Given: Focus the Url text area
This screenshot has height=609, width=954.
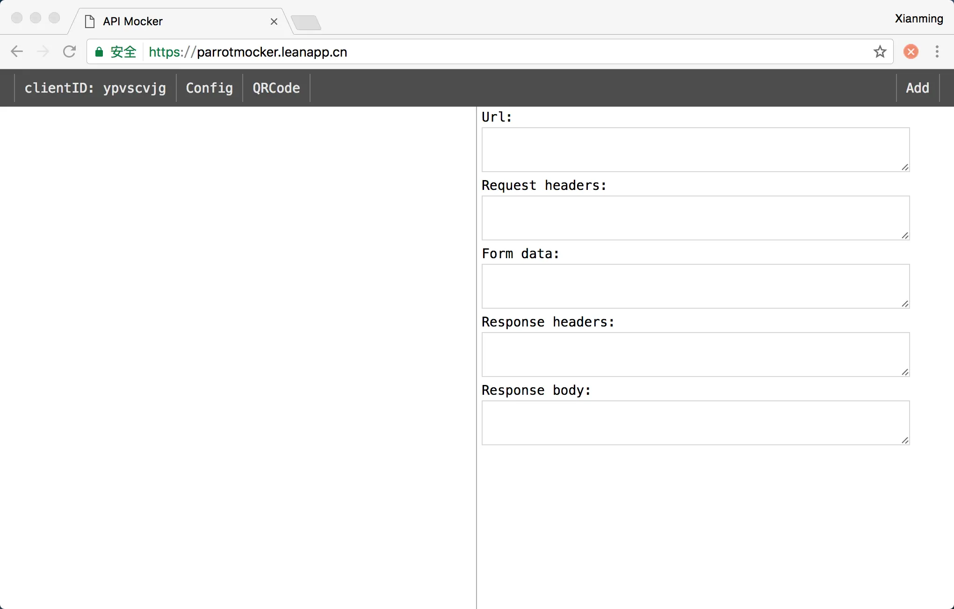Looking at the screenshot, I should coord(695,150).
